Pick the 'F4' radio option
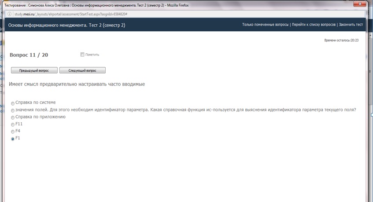The width and height of the screenshot is (373, 202). (x=13, y=132)
